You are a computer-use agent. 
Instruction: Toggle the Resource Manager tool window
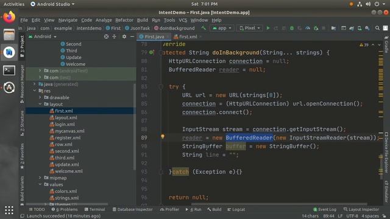pyautogui.click(x=22, y=84)
